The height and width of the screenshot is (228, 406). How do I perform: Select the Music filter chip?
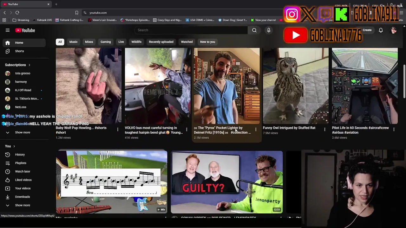[73, 42]
